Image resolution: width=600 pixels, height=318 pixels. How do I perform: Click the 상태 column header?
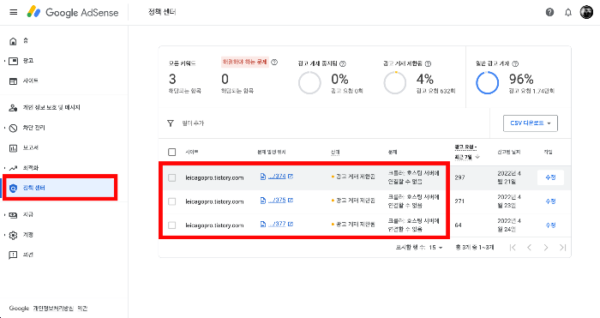(x=335, y=152)
